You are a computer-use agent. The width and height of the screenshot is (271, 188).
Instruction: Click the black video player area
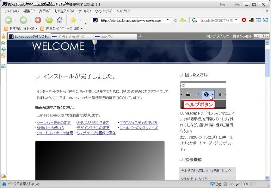click(x=100, y=160)
